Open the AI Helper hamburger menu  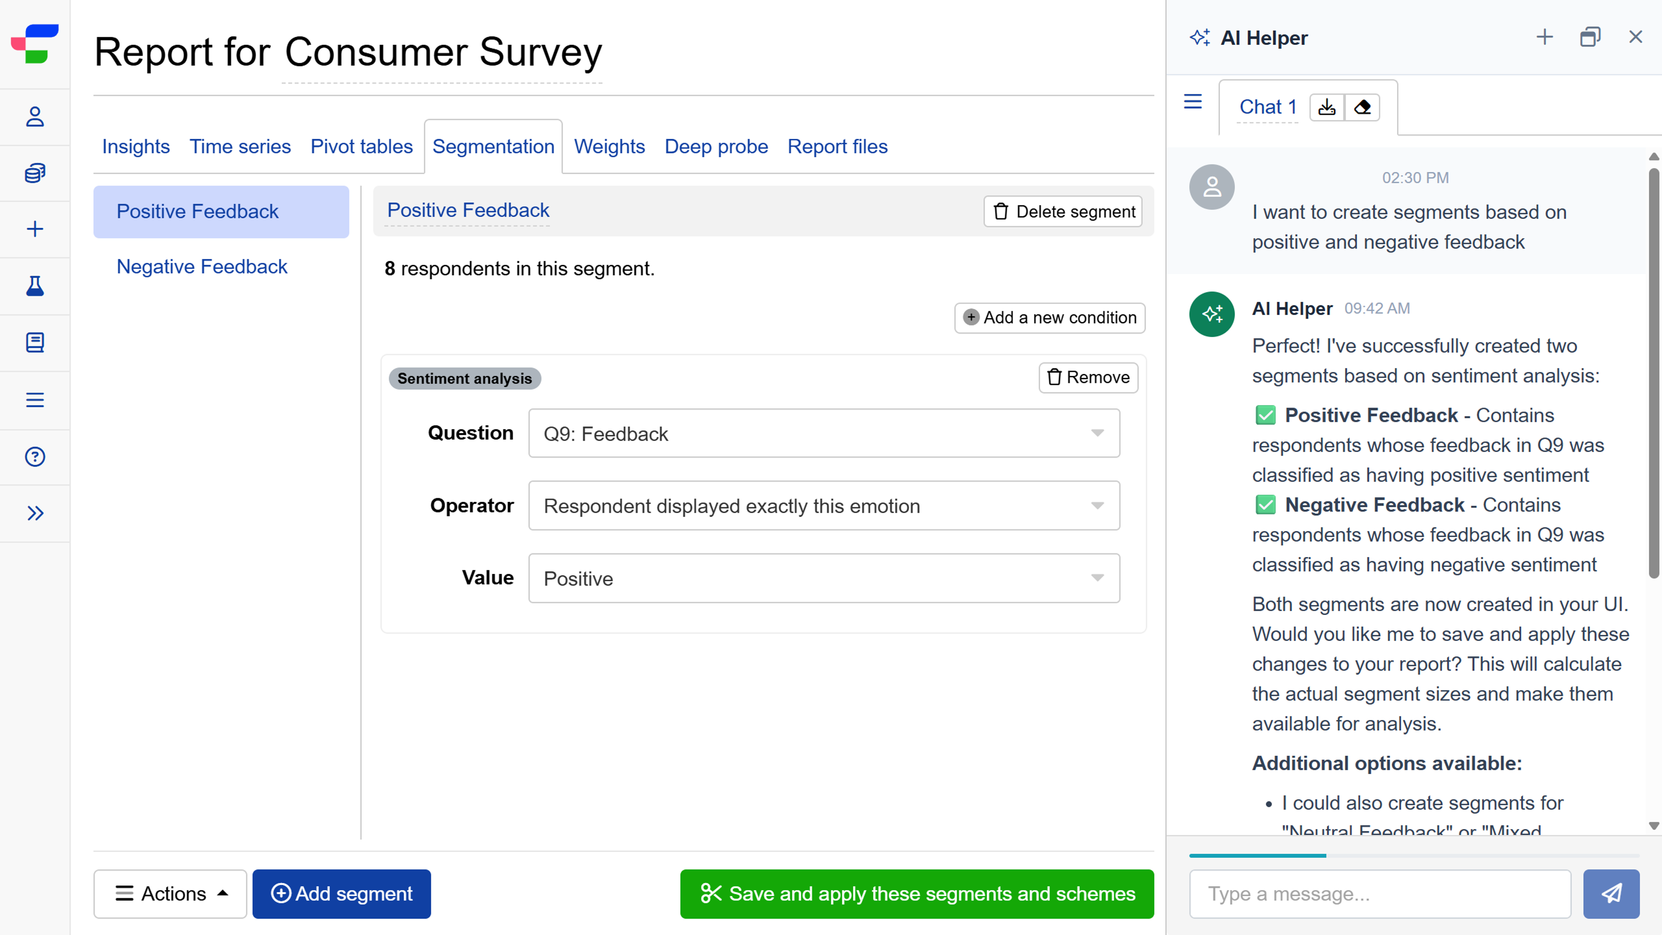point(1192,102)
